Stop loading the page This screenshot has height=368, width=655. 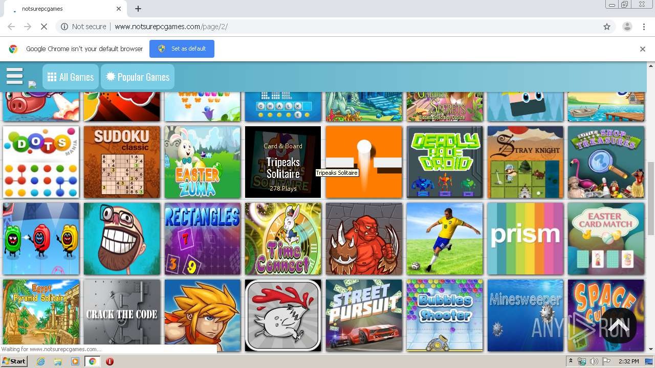click(44, 27)
